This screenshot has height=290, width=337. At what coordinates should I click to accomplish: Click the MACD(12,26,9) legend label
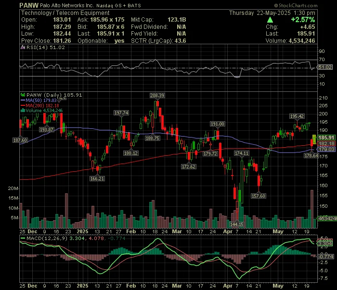tap(47, 238)
